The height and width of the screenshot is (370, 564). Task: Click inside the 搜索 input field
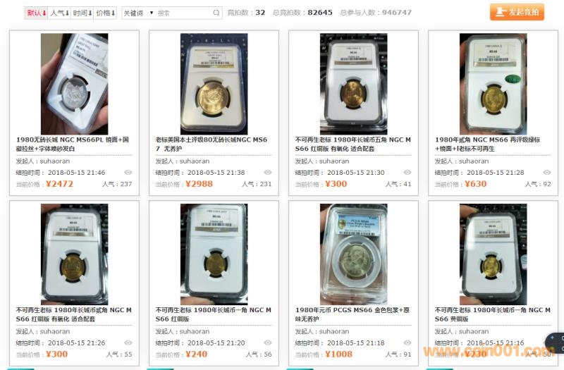point(183,13)
